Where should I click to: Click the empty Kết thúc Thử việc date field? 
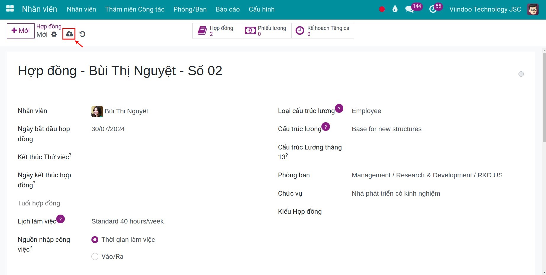coord(166,157)
